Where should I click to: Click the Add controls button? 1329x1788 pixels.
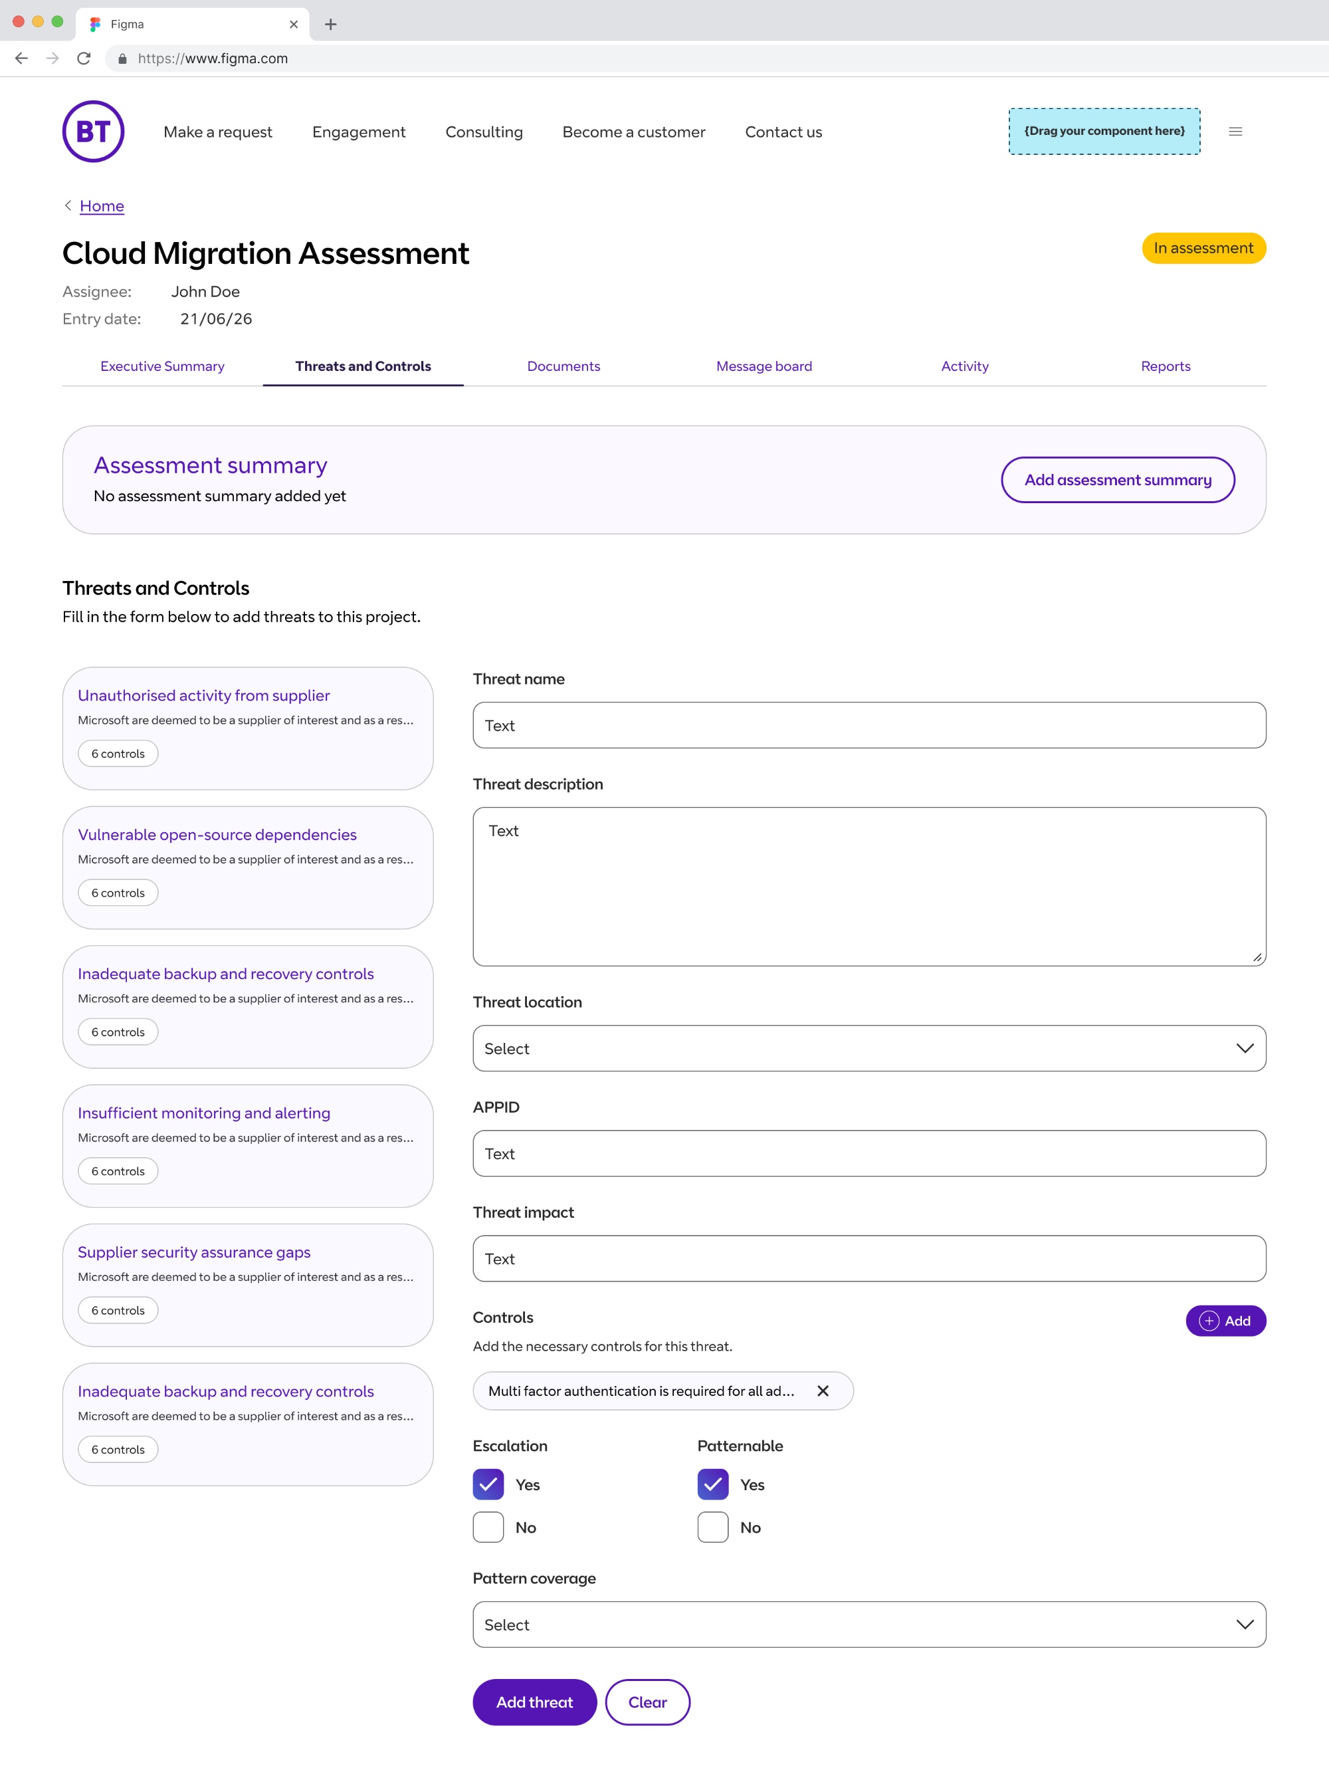coord(1225,1321)
